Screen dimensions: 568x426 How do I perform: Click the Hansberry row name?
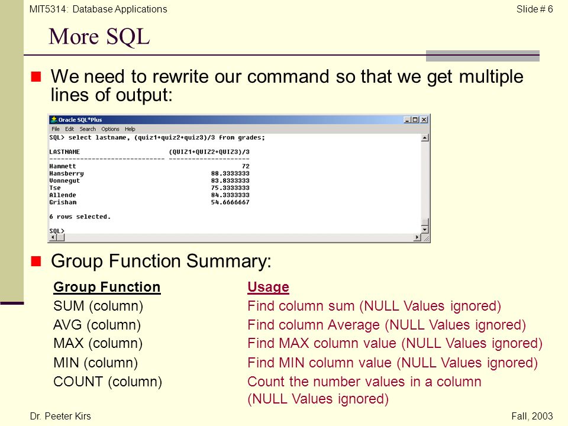tap(67, 173)
